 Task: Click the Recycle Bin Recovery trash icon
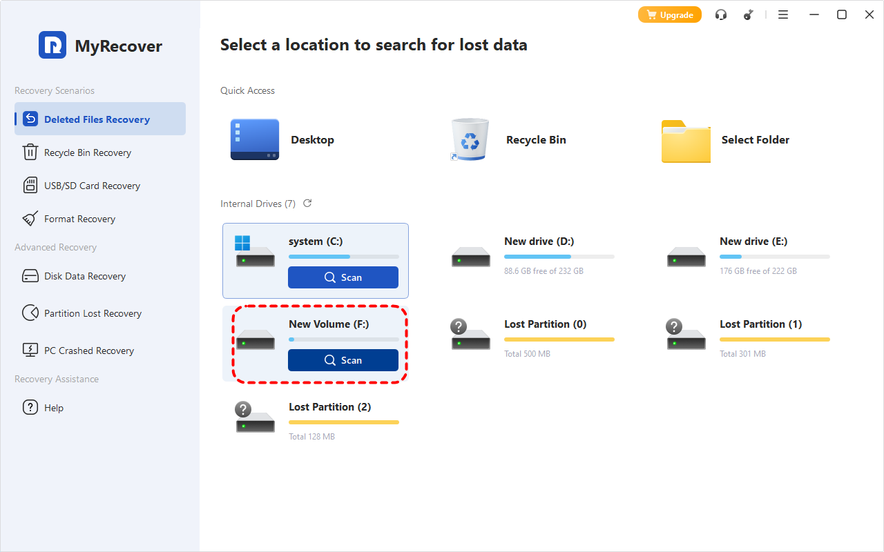[x=30, y=152]
